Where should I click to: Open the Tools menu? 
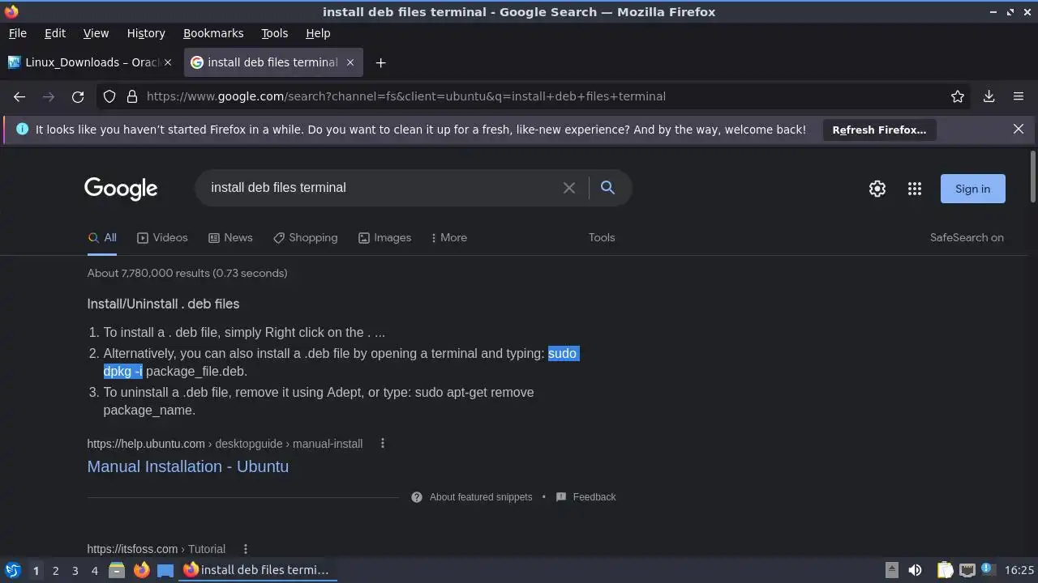click(x=274, y=33)
